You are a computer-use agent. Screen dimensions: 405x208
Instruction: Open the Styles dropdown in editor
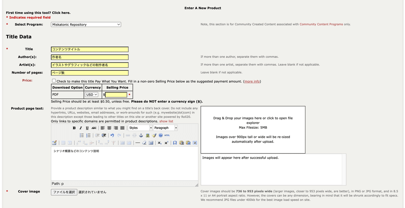(141, 128)
